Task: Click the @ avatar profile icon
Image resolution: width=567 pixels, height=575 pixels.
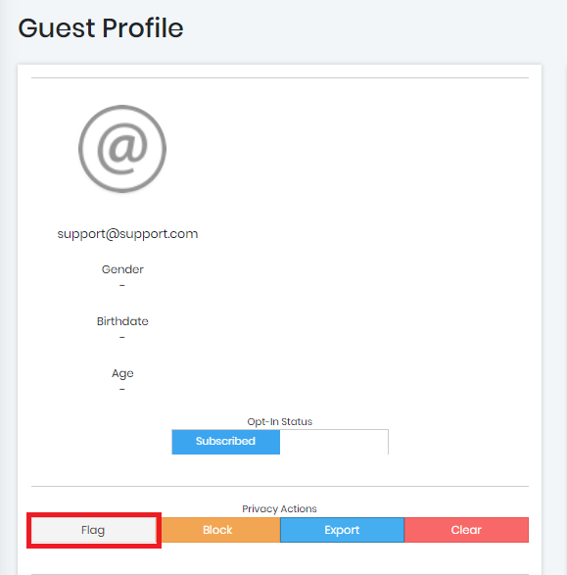Action: pos(122,149)
